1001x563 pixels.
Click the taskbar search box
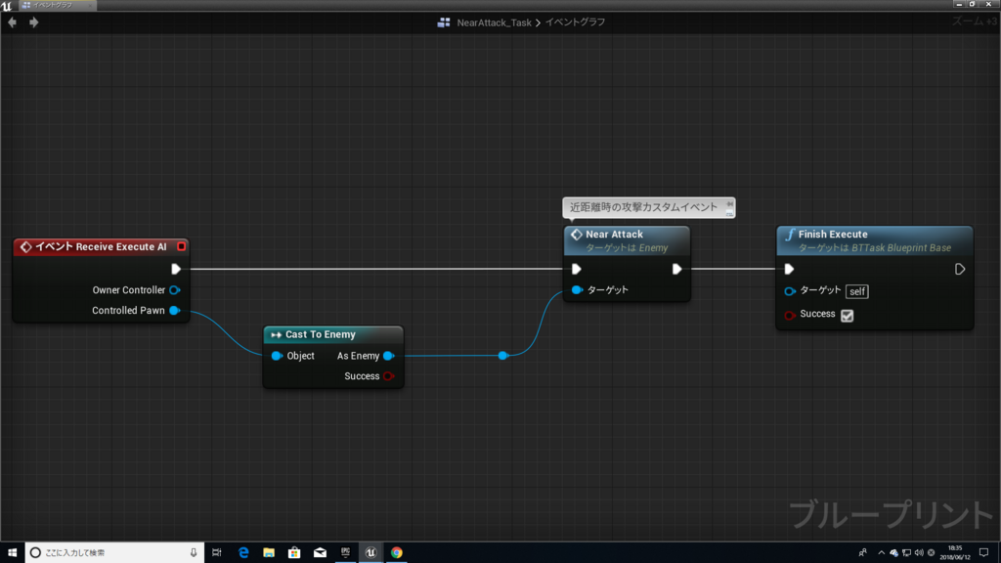pos(115,552)
